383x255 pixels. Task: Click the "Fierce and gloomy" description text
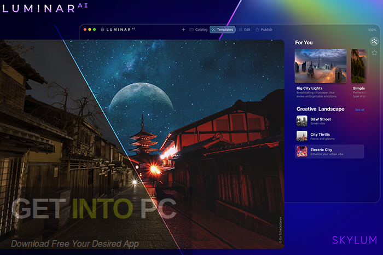(322, 139)
